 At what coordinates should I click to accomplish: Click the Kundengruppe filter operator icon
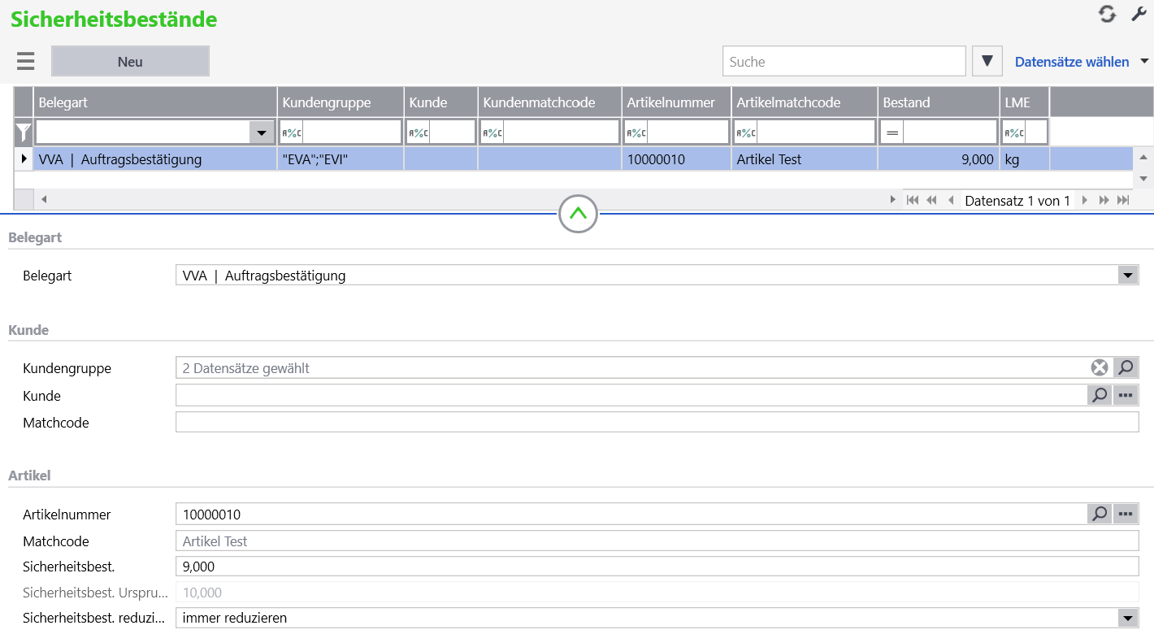point(291,132)
